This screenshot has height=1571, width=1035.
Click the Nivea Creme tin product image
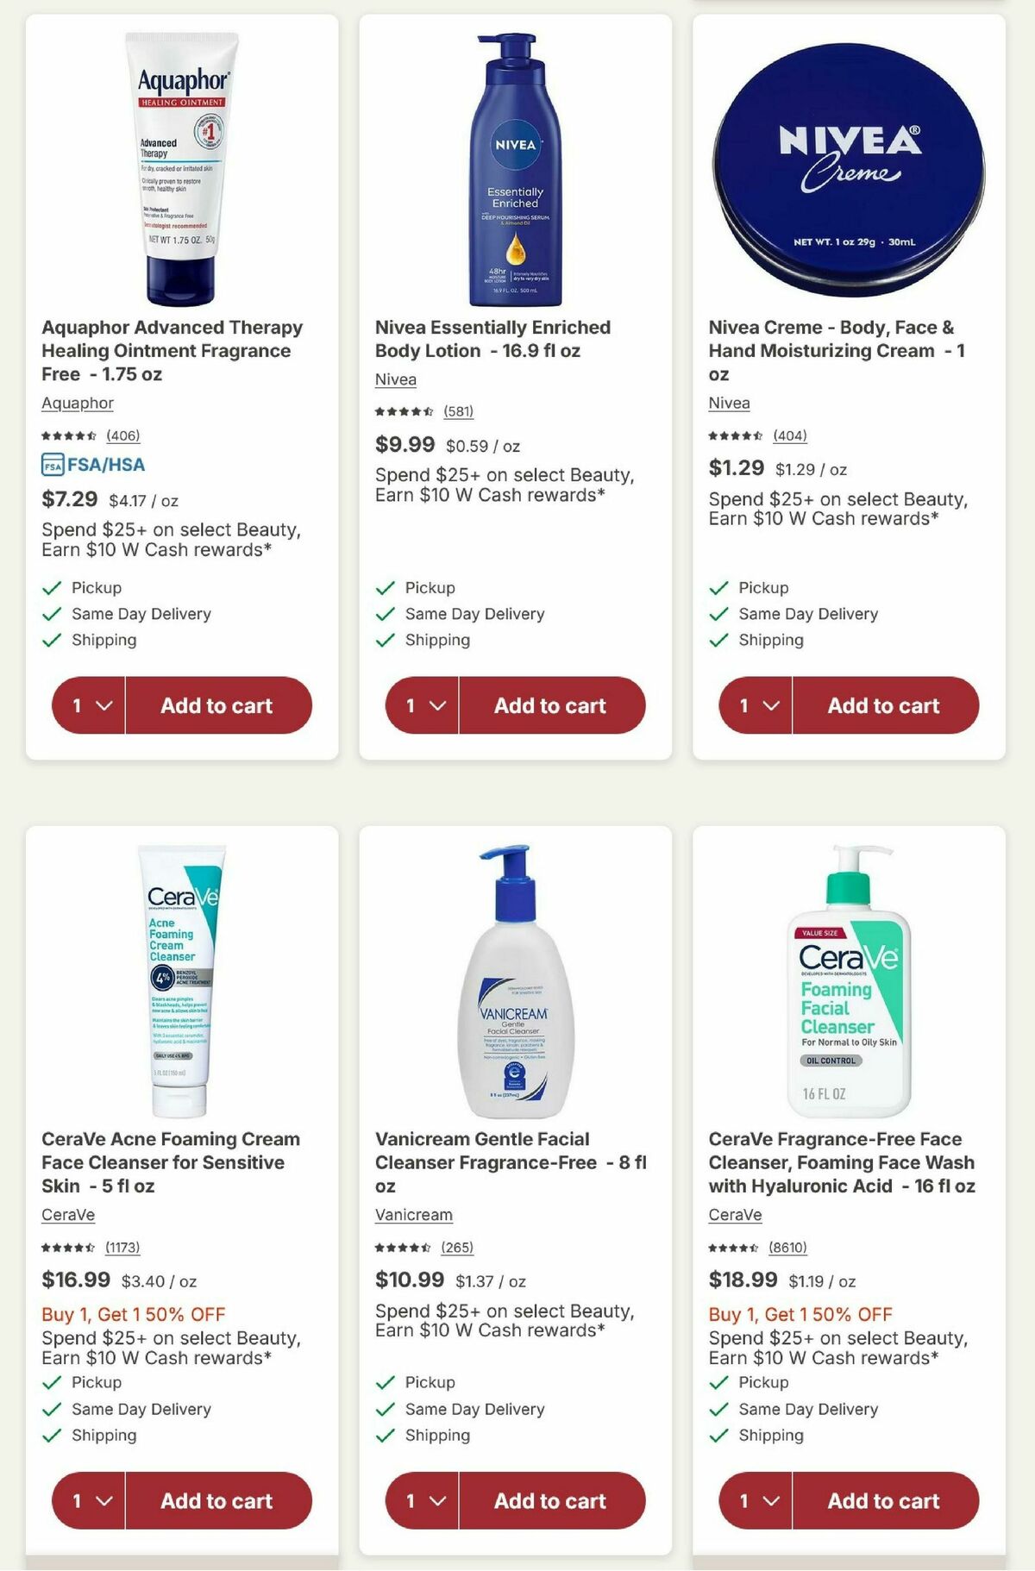850,160
